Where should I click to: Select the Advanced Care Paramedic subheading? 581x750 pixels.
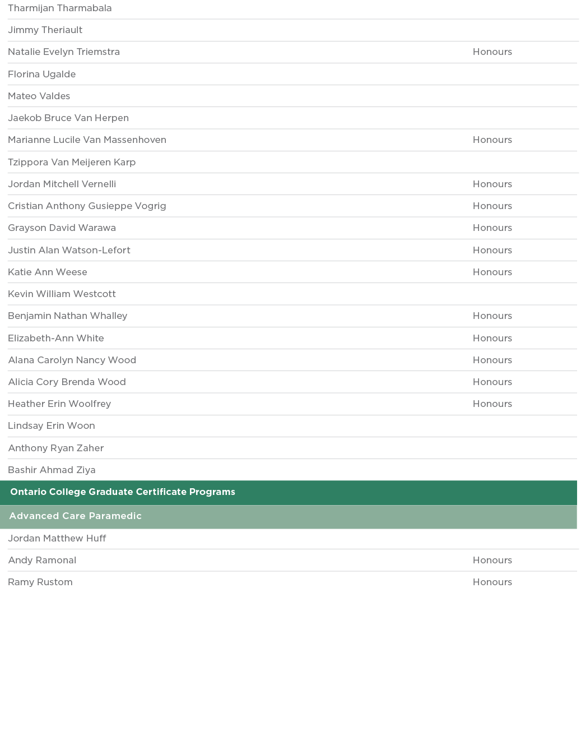[x=75, y=516]
